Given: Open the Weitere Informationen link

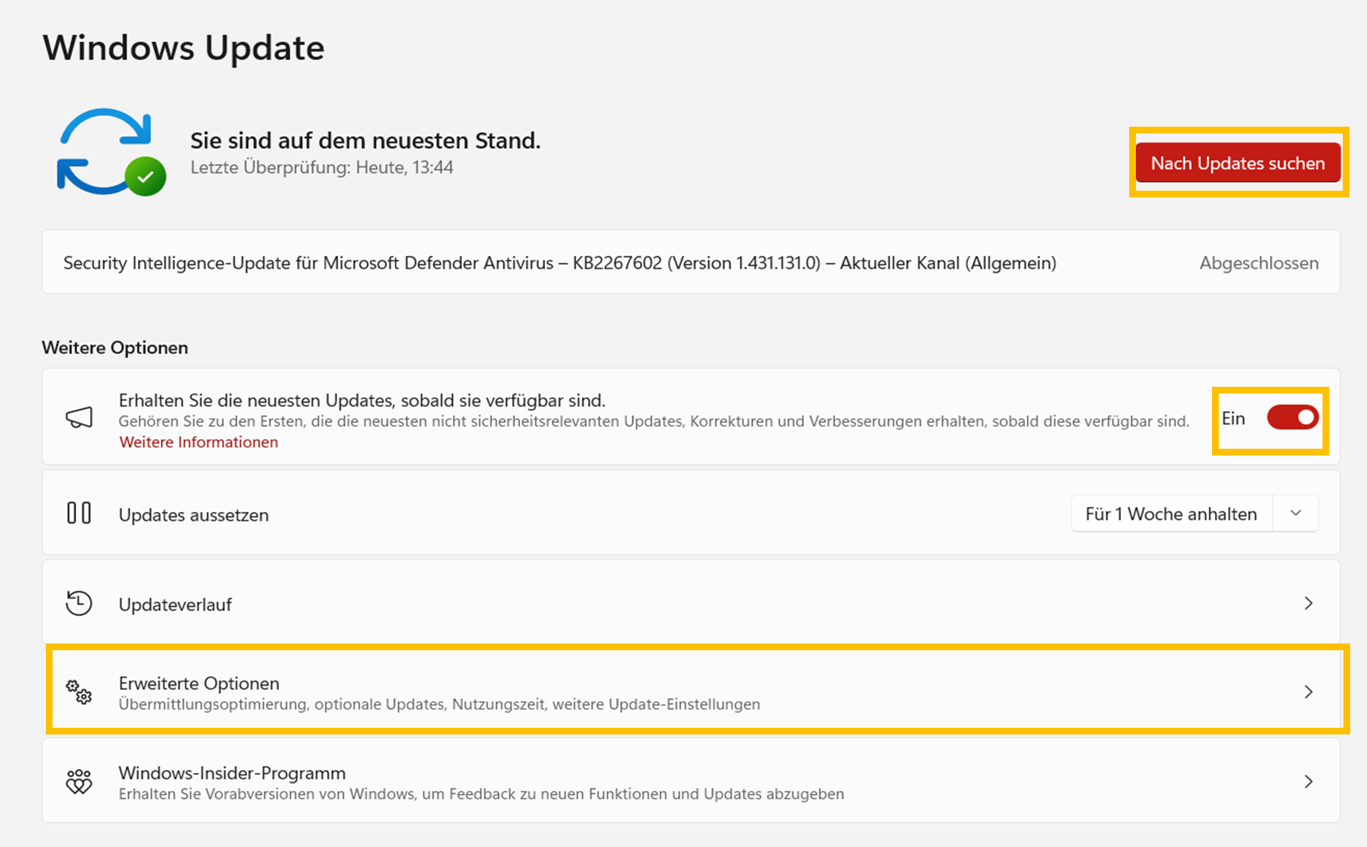Looking at the screenshot, I should [x=199, y=442].
